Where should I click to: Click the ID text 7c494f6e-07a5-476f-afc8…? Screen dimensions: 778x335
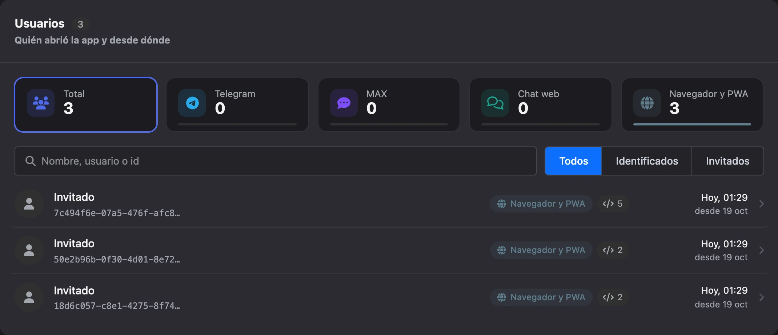(x=117, y=213)
